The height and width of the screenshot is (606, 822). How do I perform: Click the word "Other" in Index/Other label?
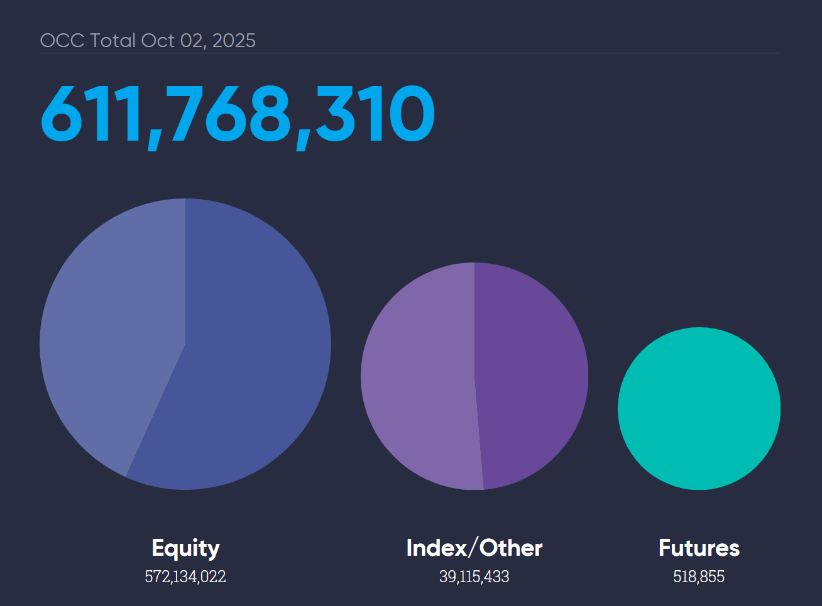click(x=511, y=548)
